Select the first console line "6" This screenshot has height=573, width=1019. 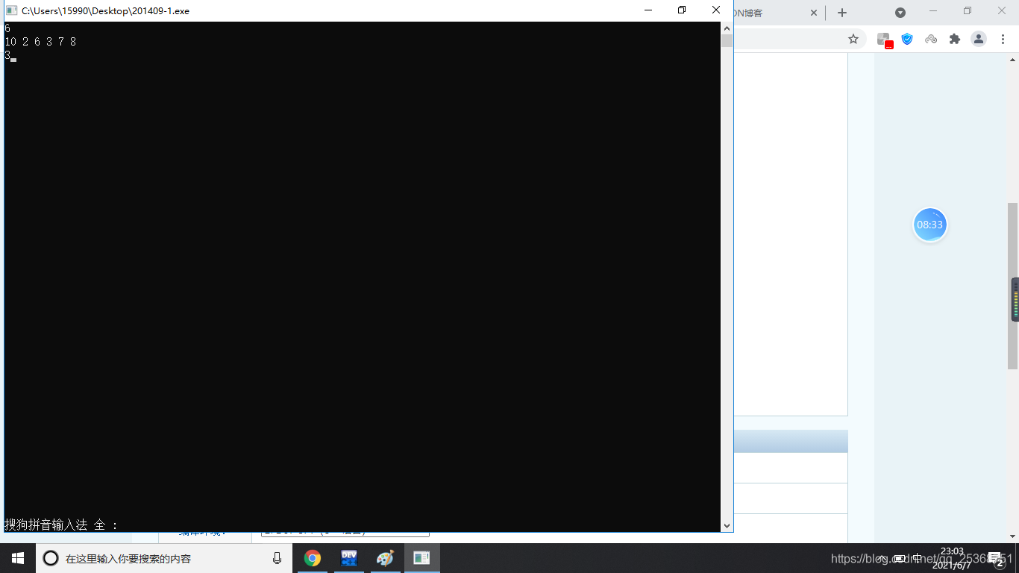coord(7,28)
